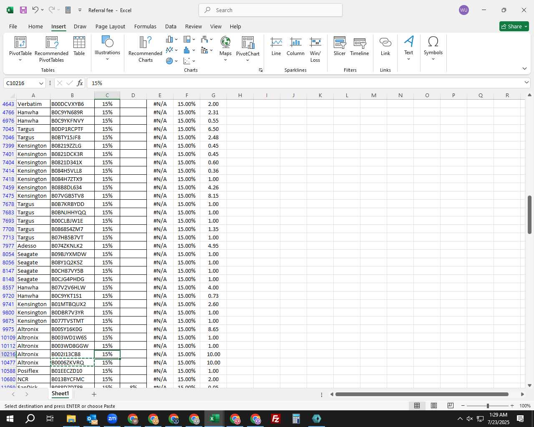Click the WU account avatar
This screenshot has width=534, height=427.
pos(463,10)
